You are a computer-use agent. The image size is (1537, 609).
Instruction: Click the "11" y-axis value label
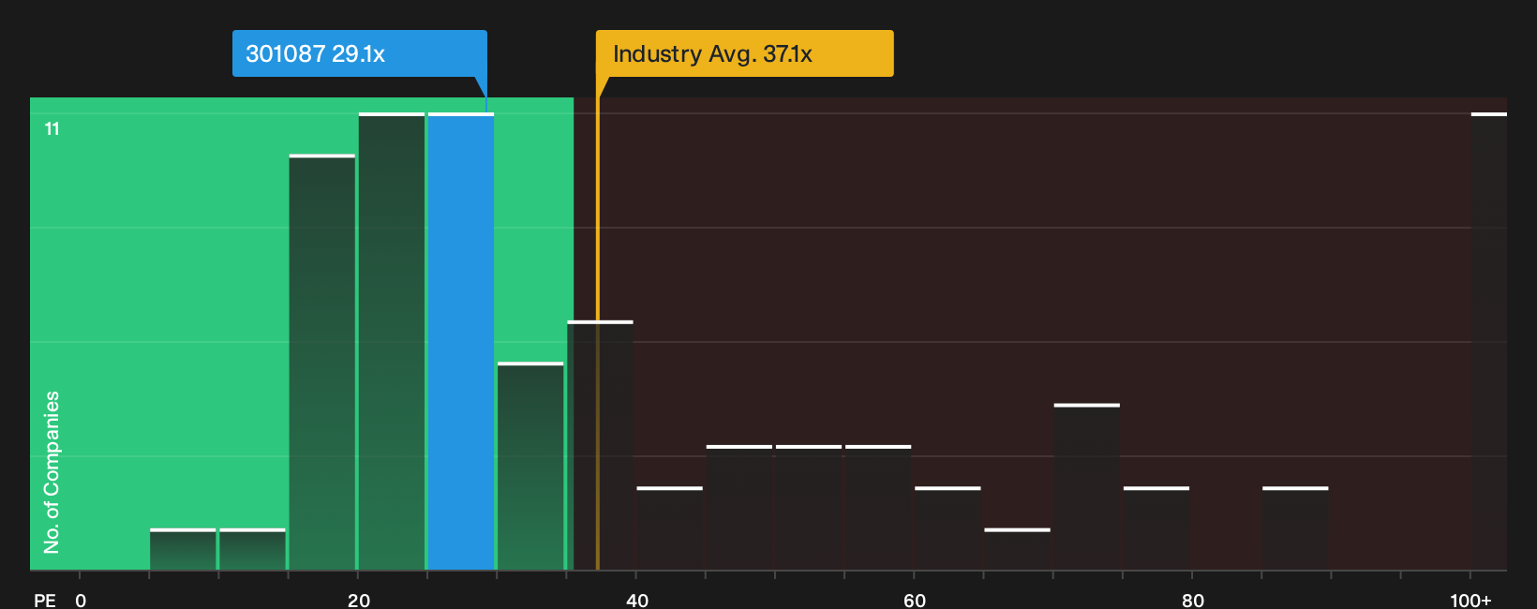point(52,128)
